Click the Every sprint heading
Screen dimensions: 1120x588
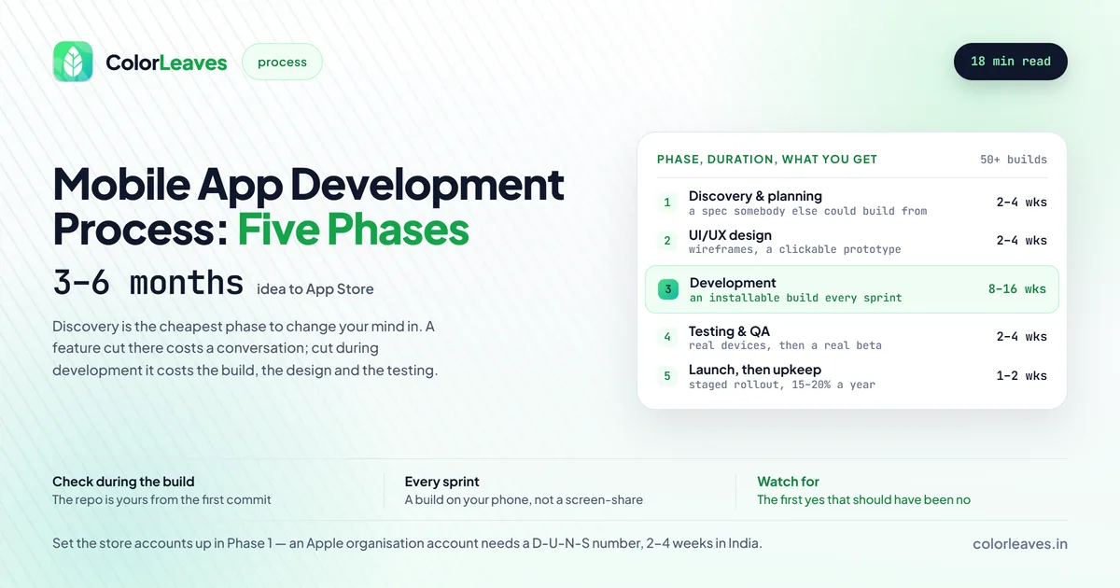442,482
